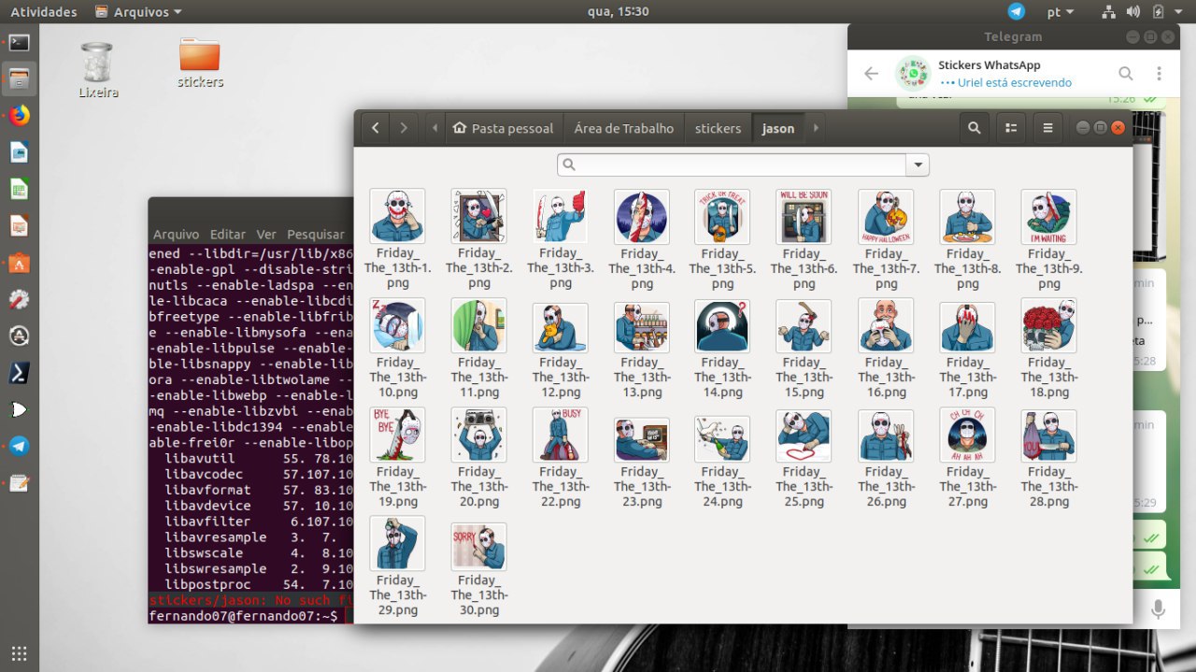The height and width of the screenshot is (672, 1196).
Task: Open the pt keyboard layout dropdown
Action: [x=1061, y=12]
